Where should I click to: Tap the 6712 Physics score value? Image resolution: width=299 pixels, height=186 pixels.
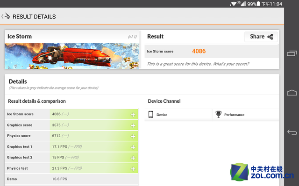56,136
